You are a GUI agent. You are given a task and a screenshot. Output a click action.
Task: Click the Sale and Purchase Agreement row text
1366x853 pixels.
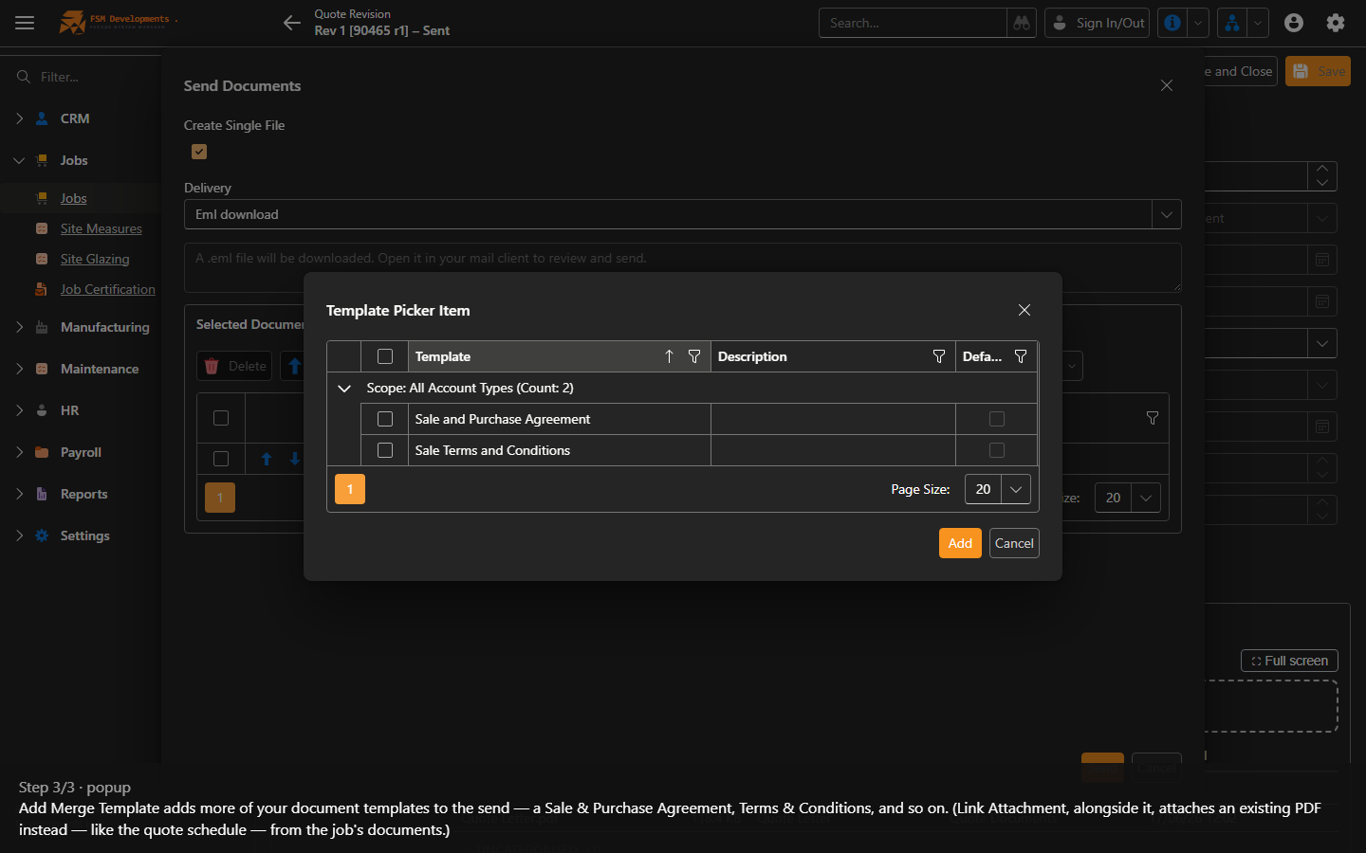click(503, 419)
